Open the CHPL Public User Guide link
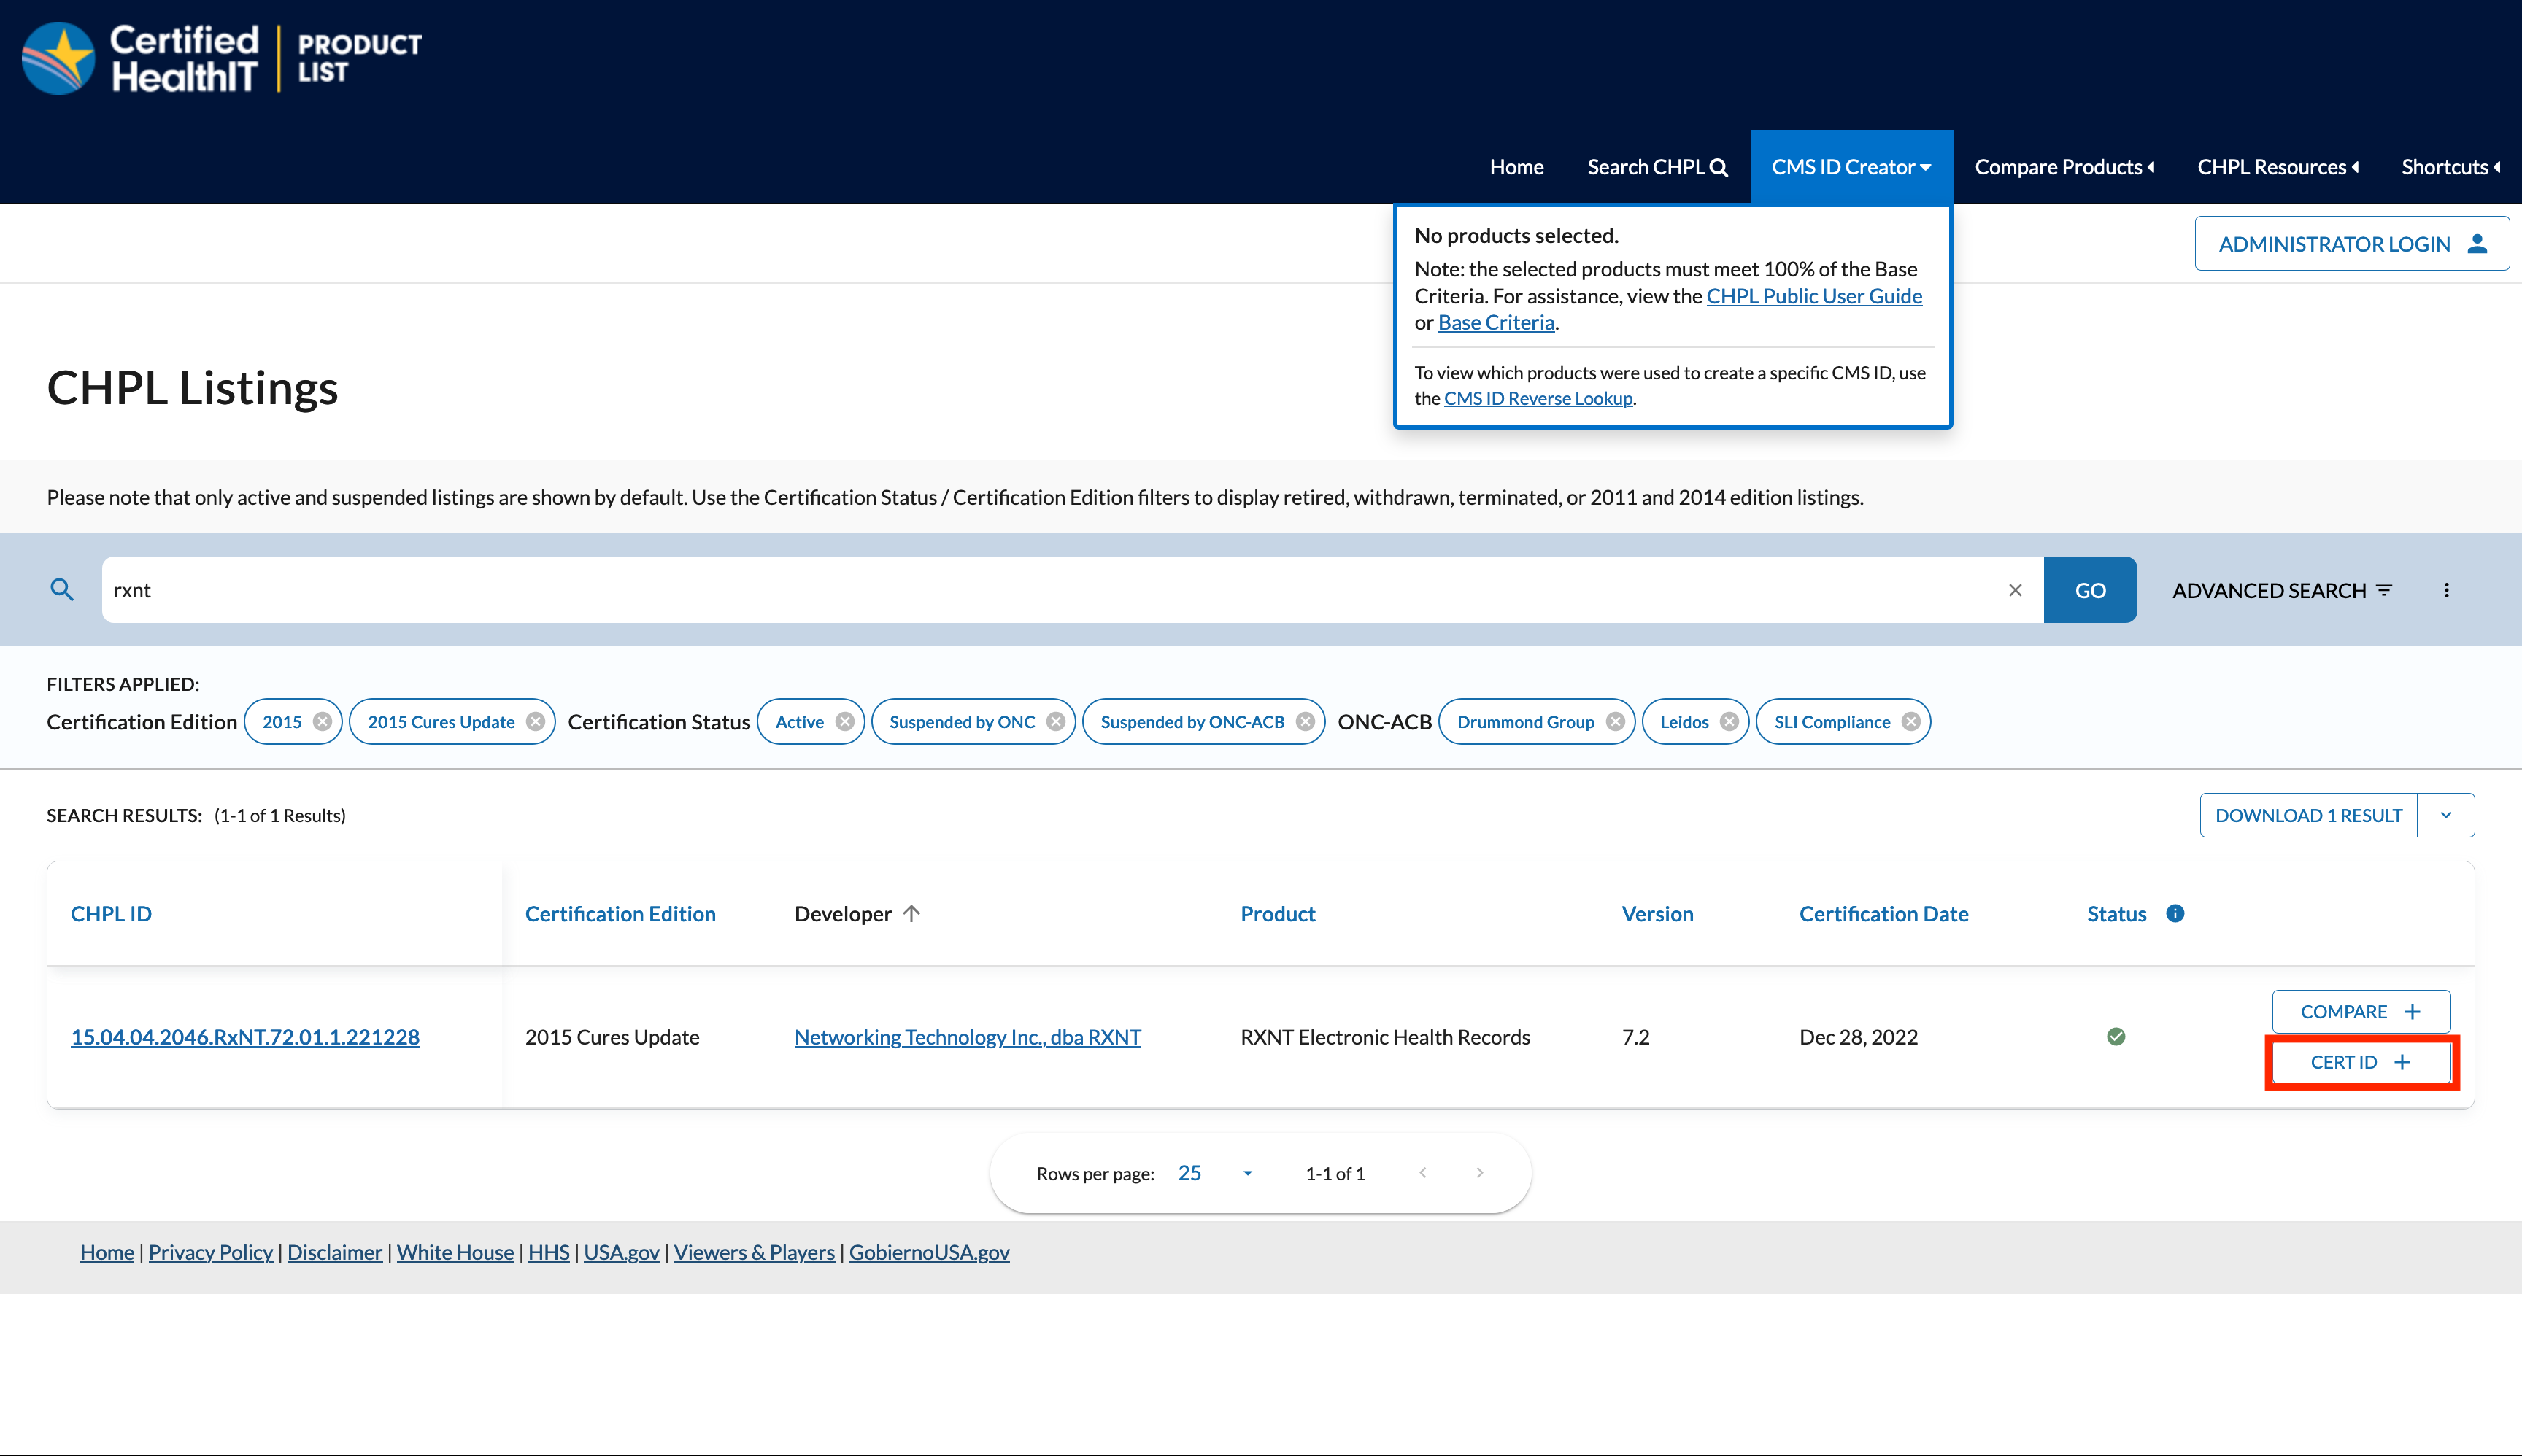 (x=1813, y=296)
